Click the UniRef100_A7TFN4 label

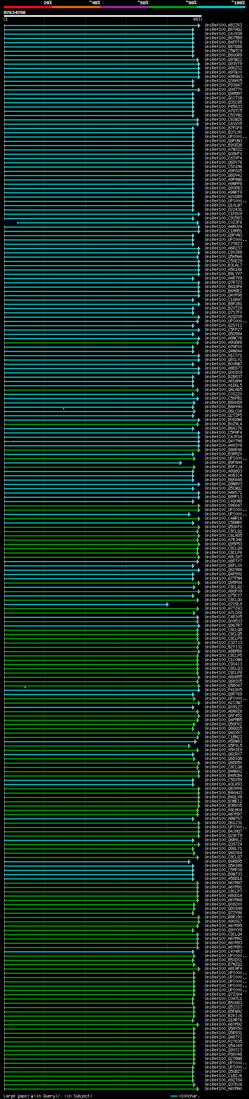(x=223, y=579)
